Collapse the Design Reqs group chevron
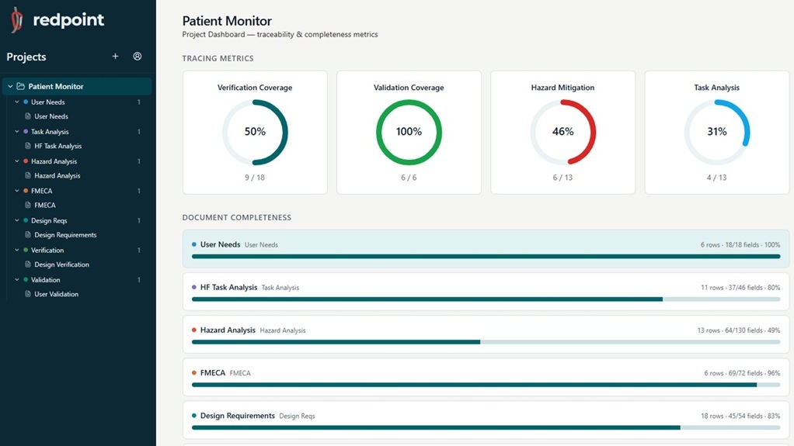The image size is (794, 446). click(17, 220)
